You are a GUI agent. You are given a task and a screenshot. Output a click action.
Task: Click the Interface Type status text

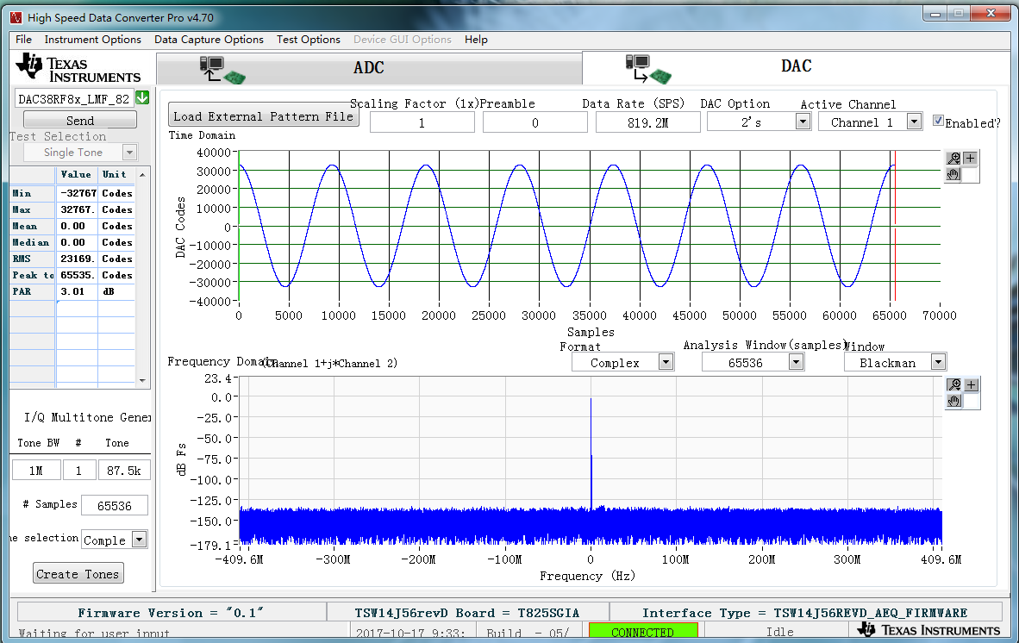(x=804, y=613)
